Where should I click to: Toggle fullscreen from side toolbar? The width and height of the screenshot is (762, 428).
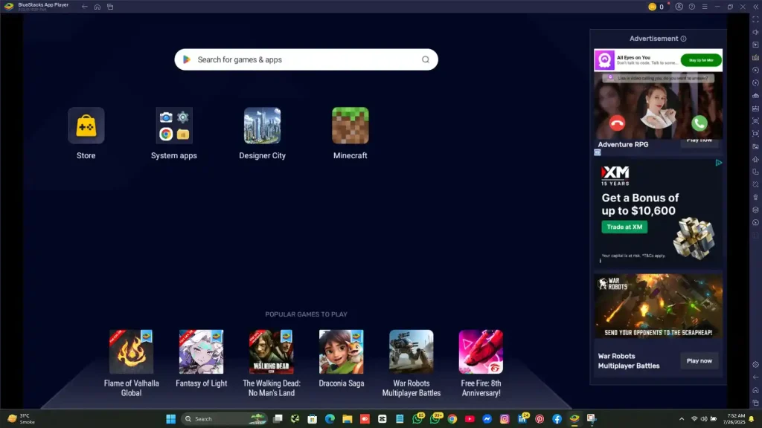756,19
